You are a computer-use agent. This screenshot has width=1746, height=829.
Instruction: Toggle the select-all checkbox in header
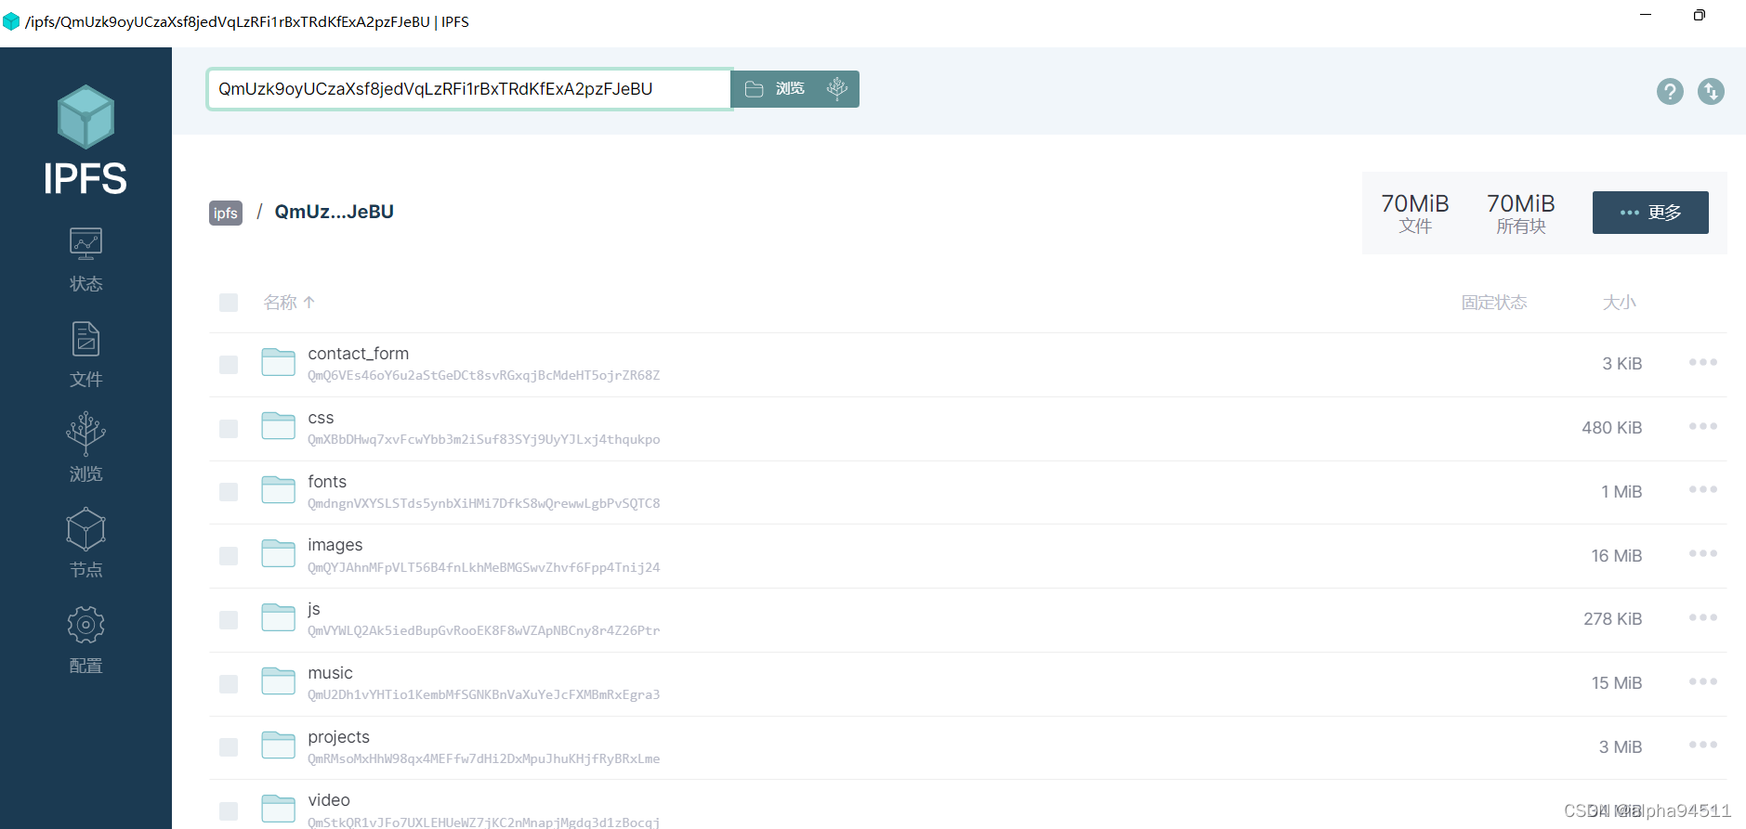tap(229, 303)
